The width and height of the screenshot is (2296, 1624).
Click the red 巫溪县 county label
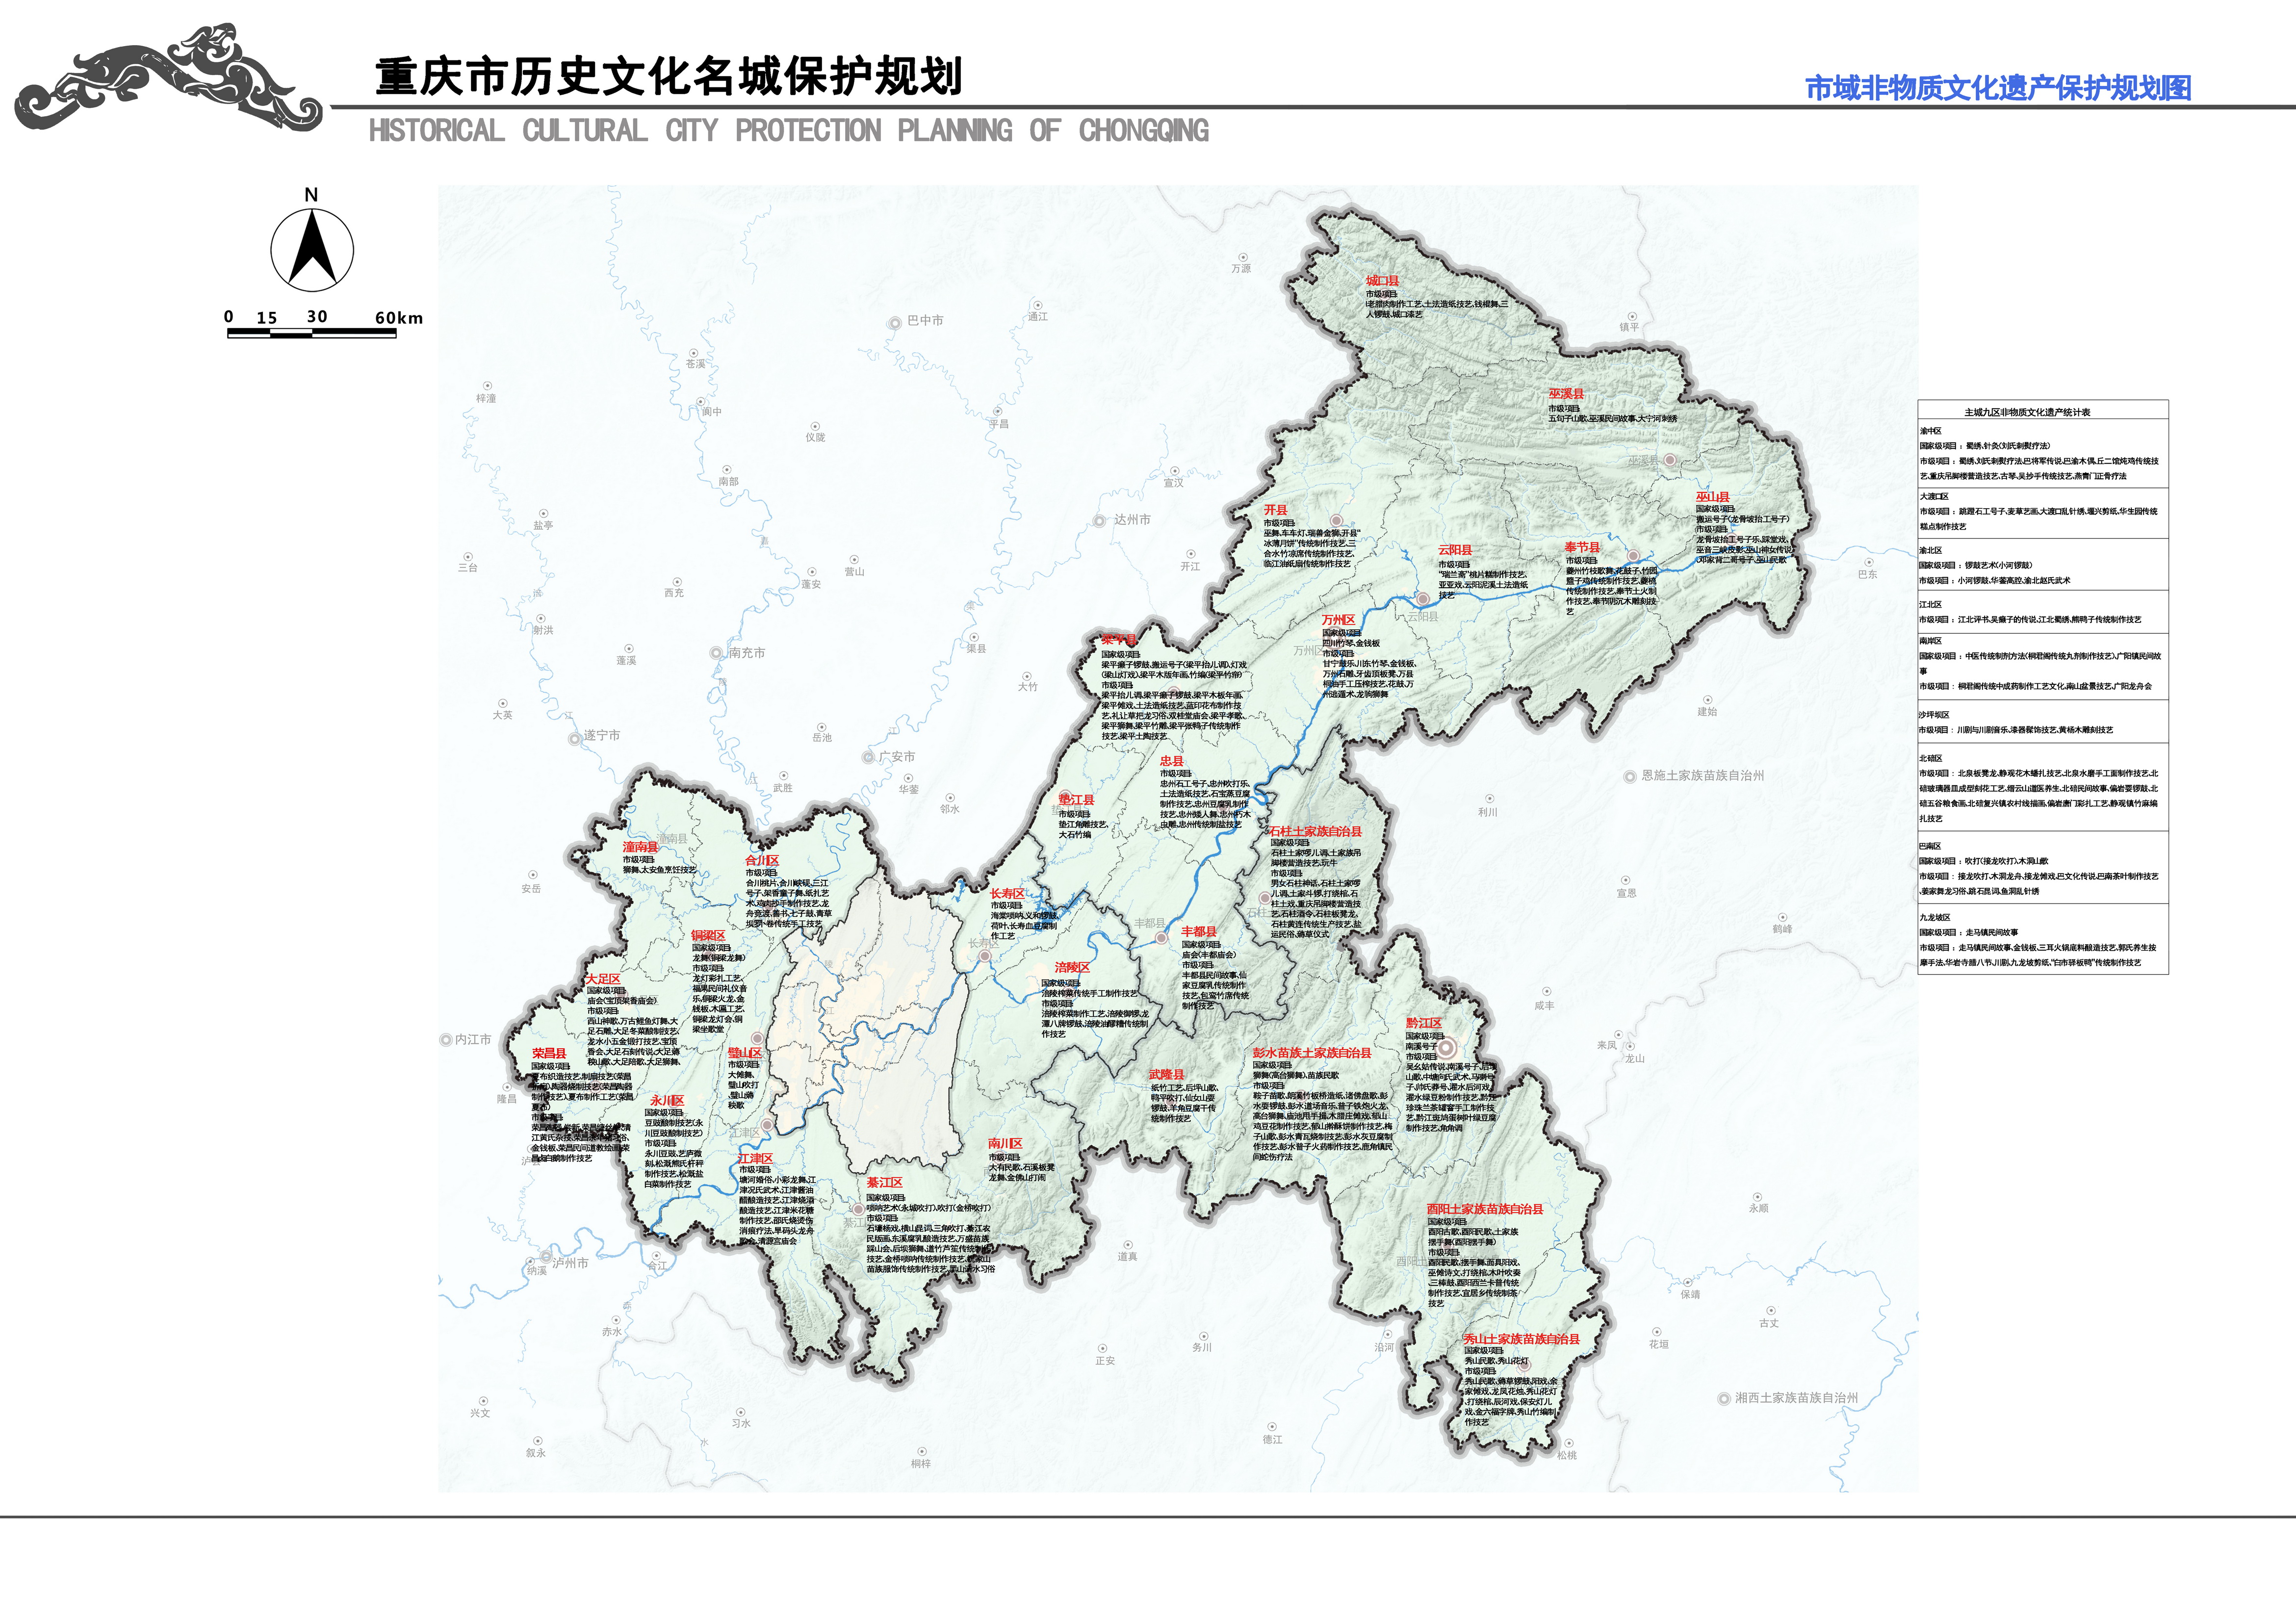(1567, 394)
